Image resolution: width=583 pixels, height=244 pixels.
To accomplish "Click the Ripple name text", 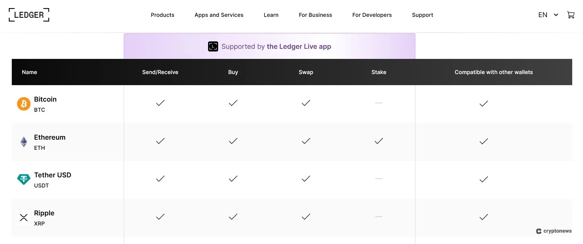I will click(44, 213).
